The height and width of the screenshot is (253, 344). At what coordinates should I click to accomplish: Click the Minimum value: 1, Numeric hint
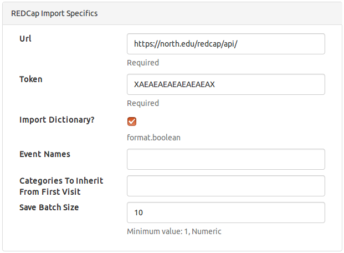click(x=174, y=231)
